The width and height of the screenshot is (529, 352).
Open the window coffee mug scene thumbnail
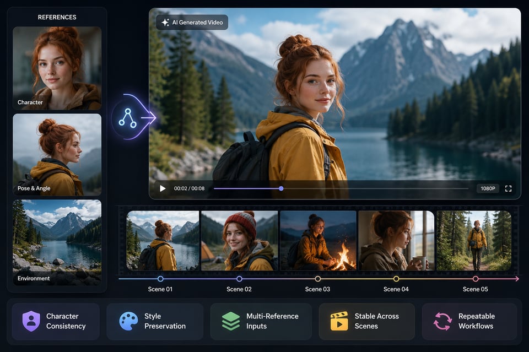396,241
